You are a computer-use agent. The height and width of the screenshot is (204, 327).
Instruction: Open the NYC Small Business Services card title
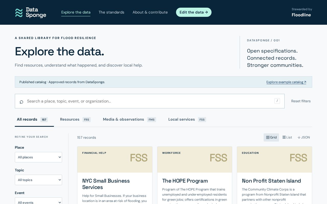106,184
